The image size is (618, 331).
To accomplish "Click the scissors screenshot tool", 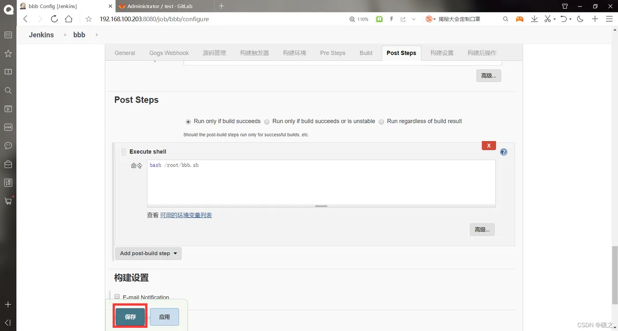I will (x=547, y=19).
